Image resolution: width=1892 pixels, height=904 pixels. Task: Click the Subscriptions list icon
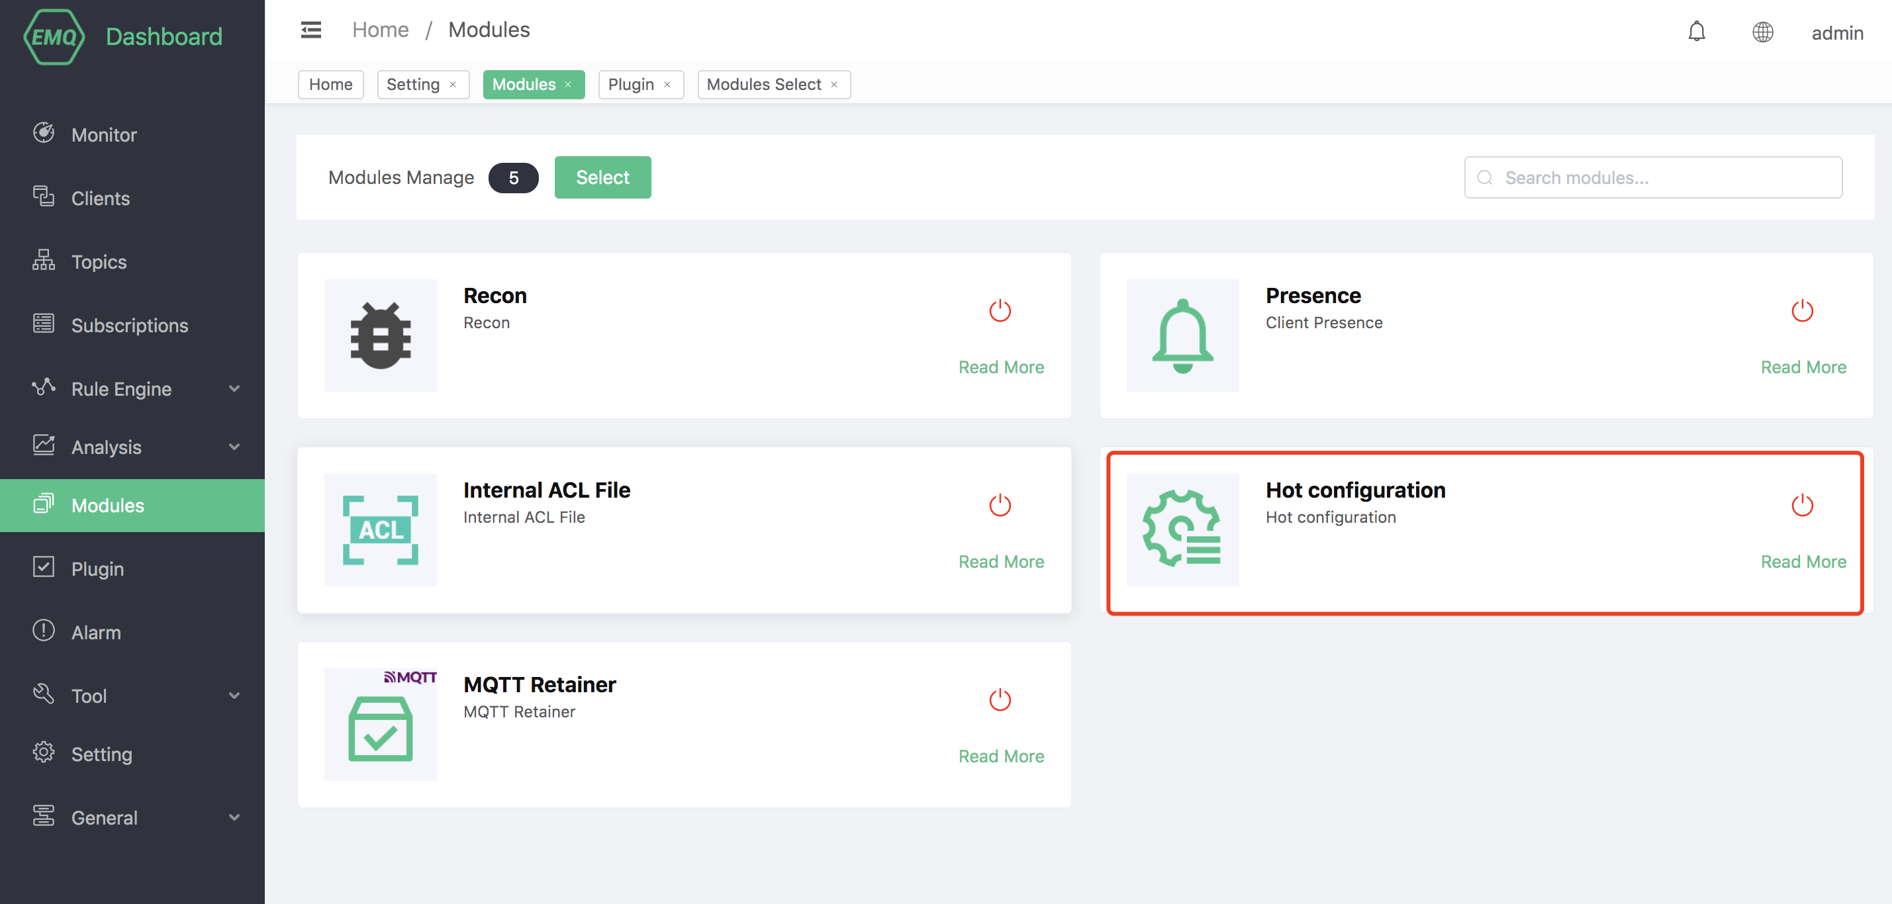tap(43, 323)
